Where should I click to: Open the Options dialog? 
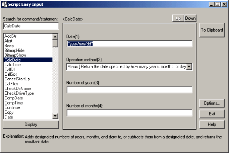pyautogui.click(x=212, y=103)
